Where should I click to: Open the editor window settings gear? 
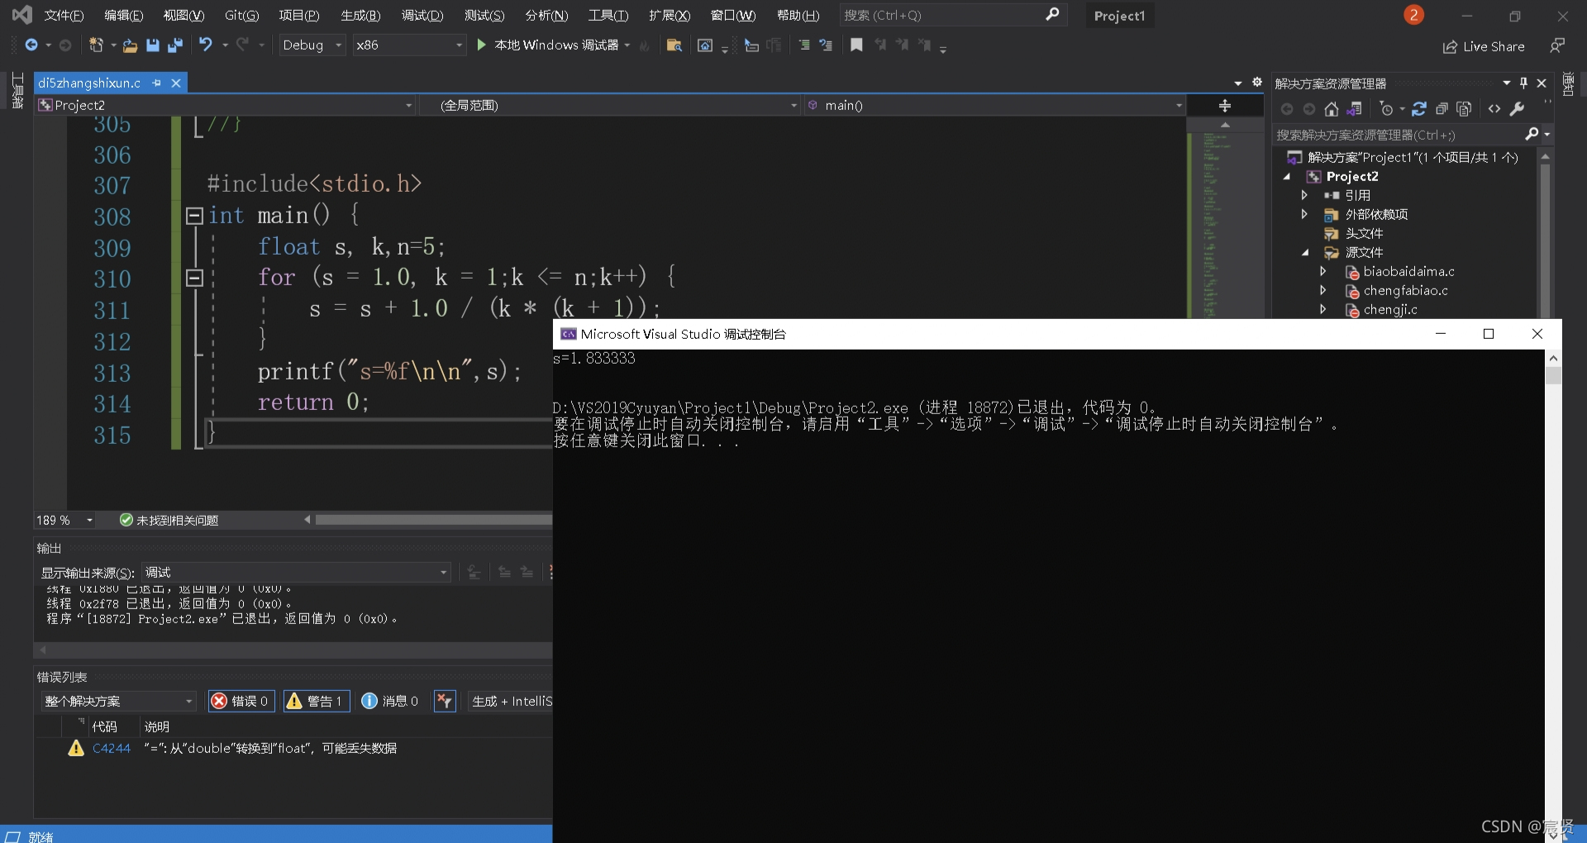click(1257, 82)
